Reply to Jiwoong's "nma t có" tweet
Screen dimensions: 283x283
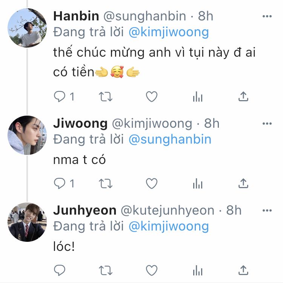[60, 184]
